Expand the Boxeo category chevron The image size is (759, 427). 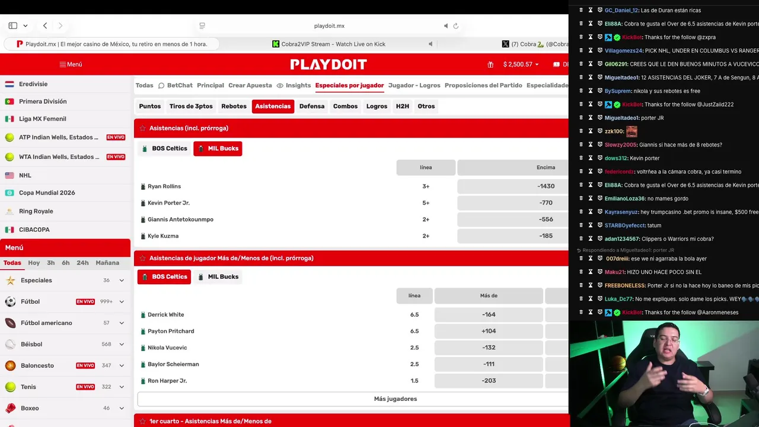122,409
